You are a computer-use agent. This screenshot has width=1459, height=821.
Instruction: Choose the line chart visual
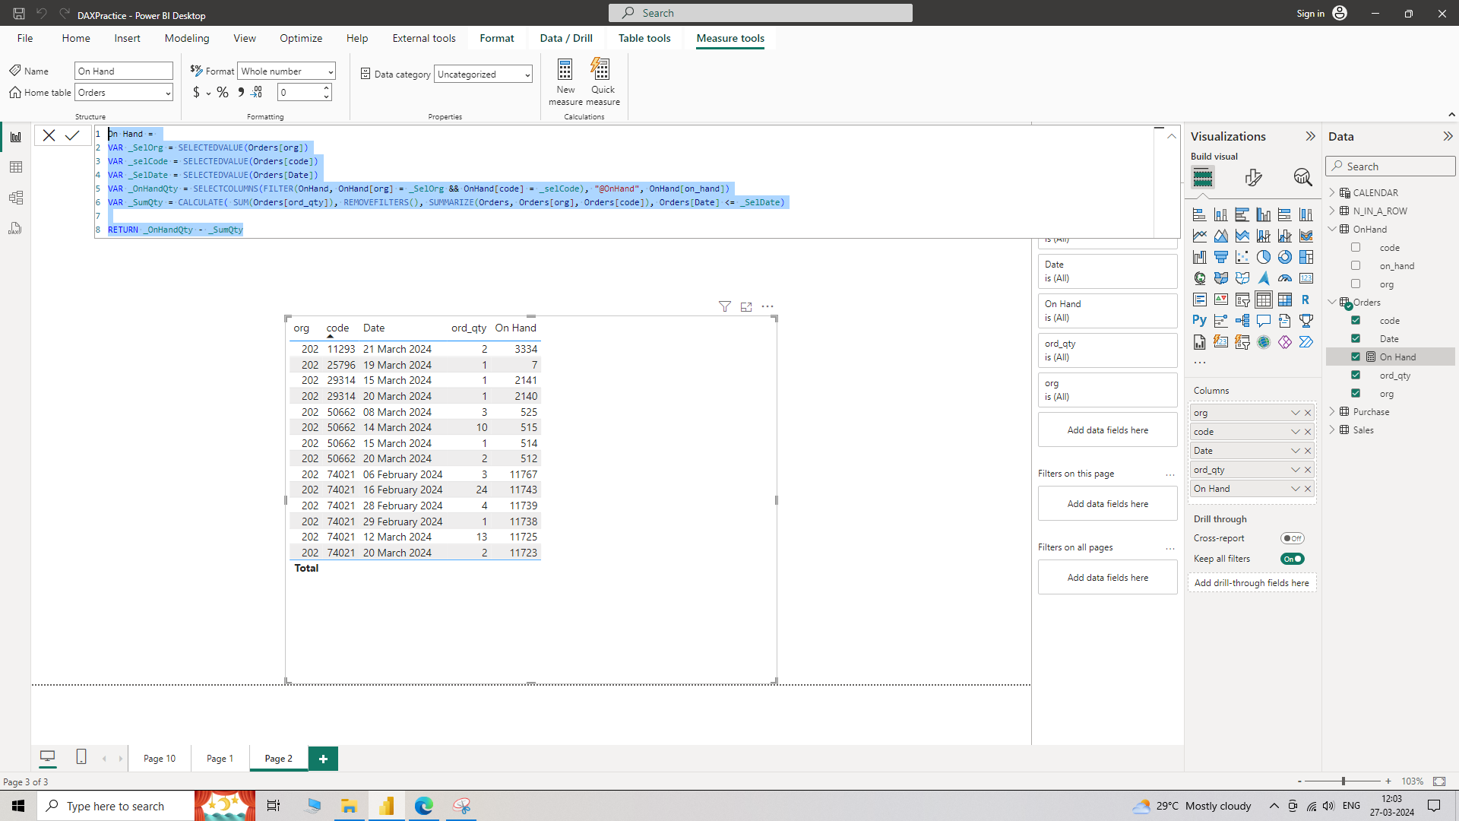1199,236
